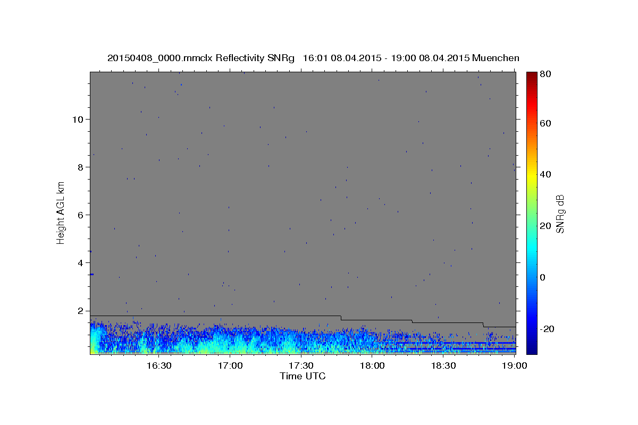Select the 19:00 time tick label
Viewport: 638px width, 425px height.
pyautogui.click(x=515, y=365)
